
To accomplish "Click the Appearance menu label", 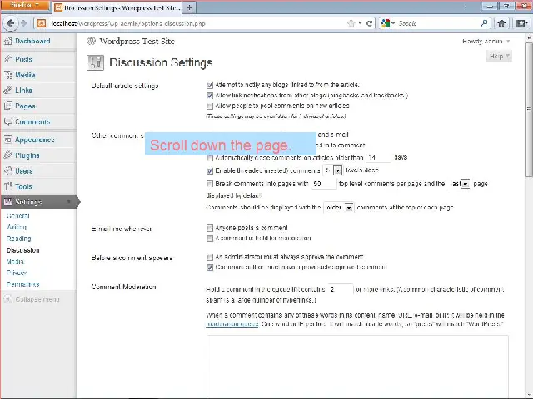I will coord(35,140).
